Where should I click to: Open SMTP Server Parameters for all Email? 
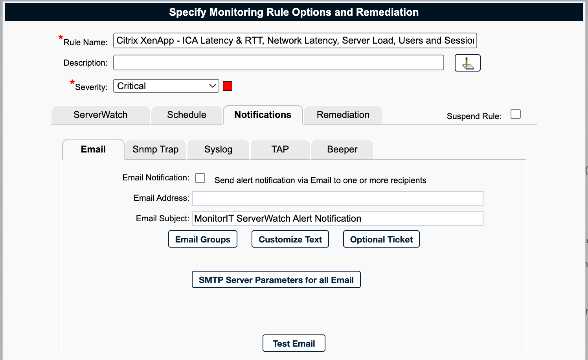(x=276, y=279)
